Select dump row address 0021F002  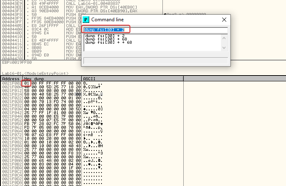(x=12, y=83)
